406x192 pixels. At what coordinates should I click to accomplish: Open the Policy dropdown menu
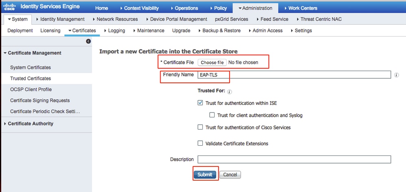[218, 8]
